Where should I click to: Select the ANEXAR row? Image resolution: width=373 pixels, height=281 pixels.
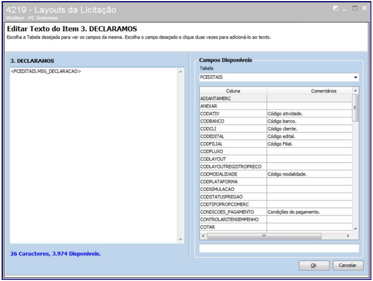[275, 106]
